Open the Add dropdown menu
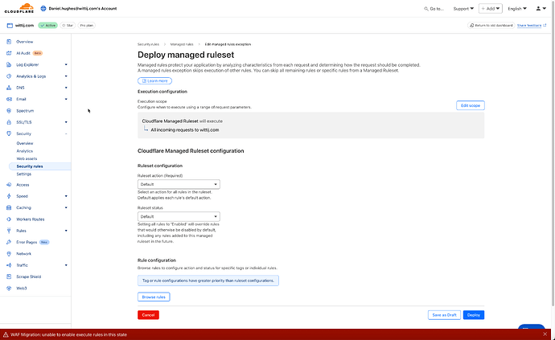This screenshot has height=340, width=555. point(490,9)
